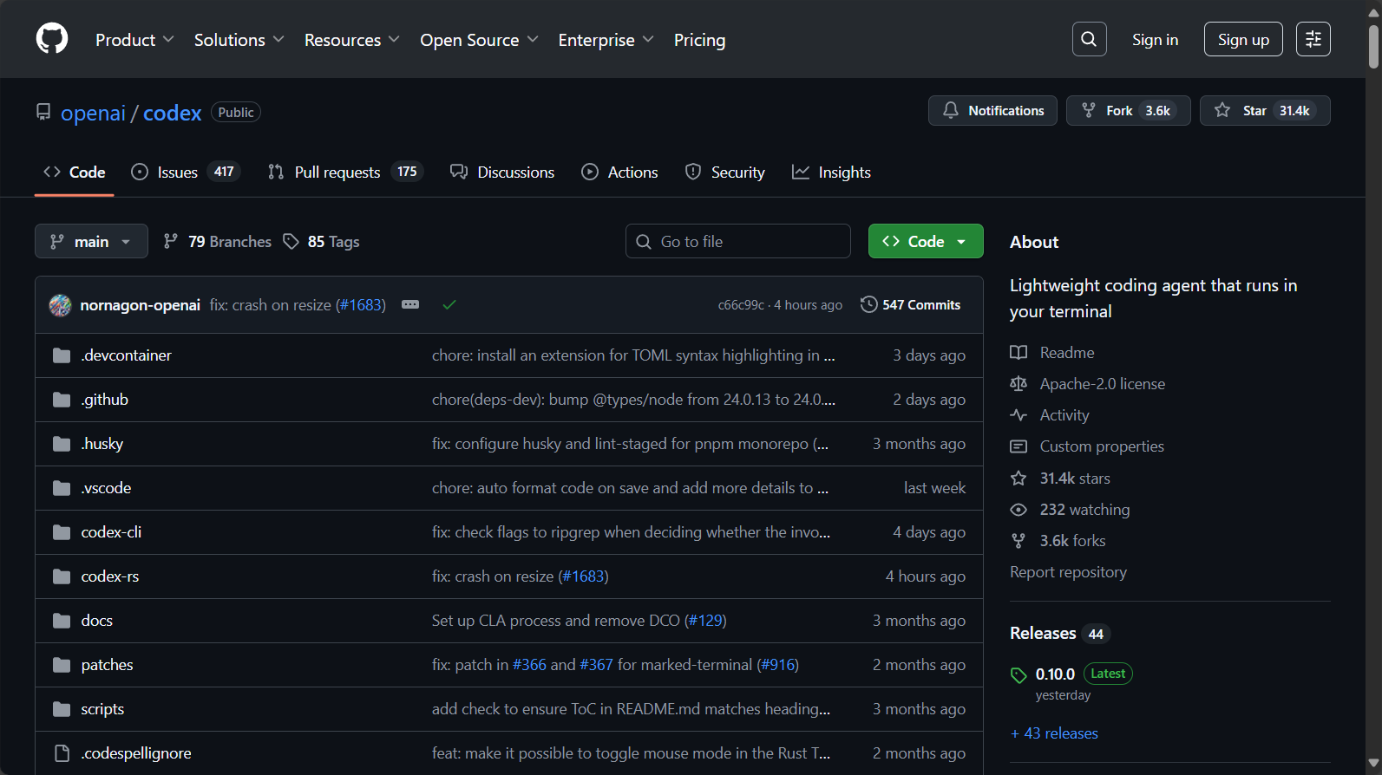Open release 0.10.0 link
Screen dimensions: 1382x775
[x=1055, y=674]
